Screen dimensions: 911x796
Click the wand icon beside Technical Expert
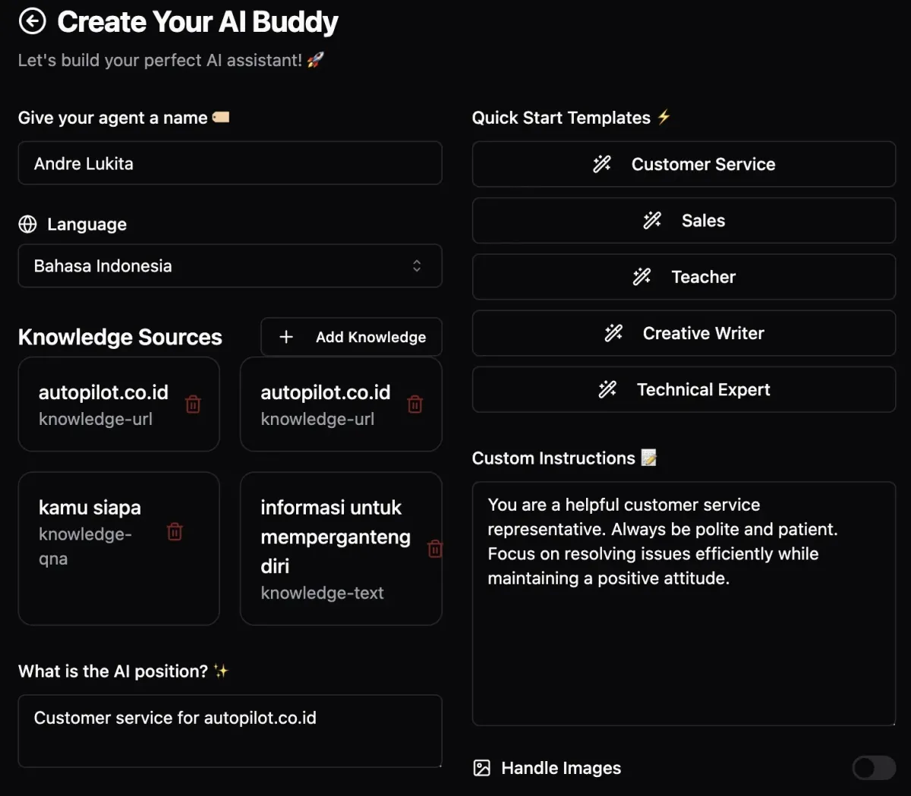click(x=607, y=390)
